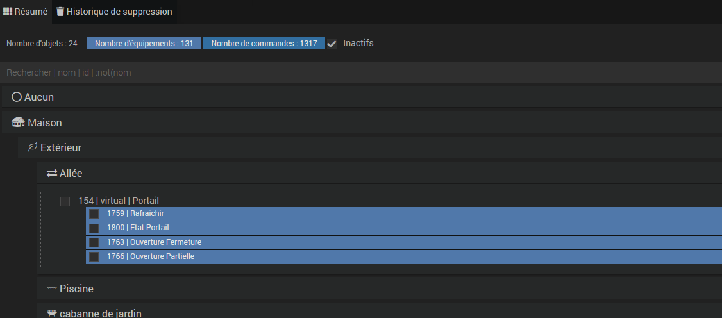Expand the Piscine section

tap(76, 289)
